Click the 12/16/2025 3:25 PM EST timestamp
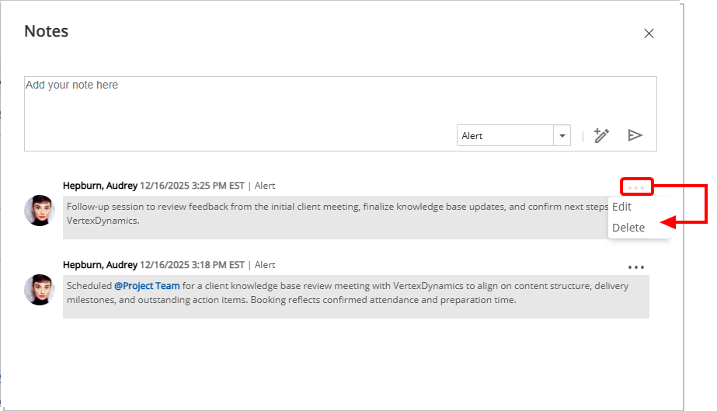 click(192, 186)
